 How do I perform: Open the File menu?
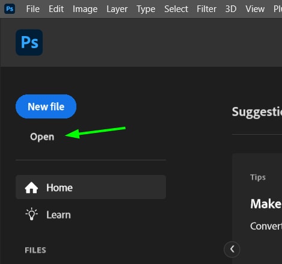(x=33, y=9)
